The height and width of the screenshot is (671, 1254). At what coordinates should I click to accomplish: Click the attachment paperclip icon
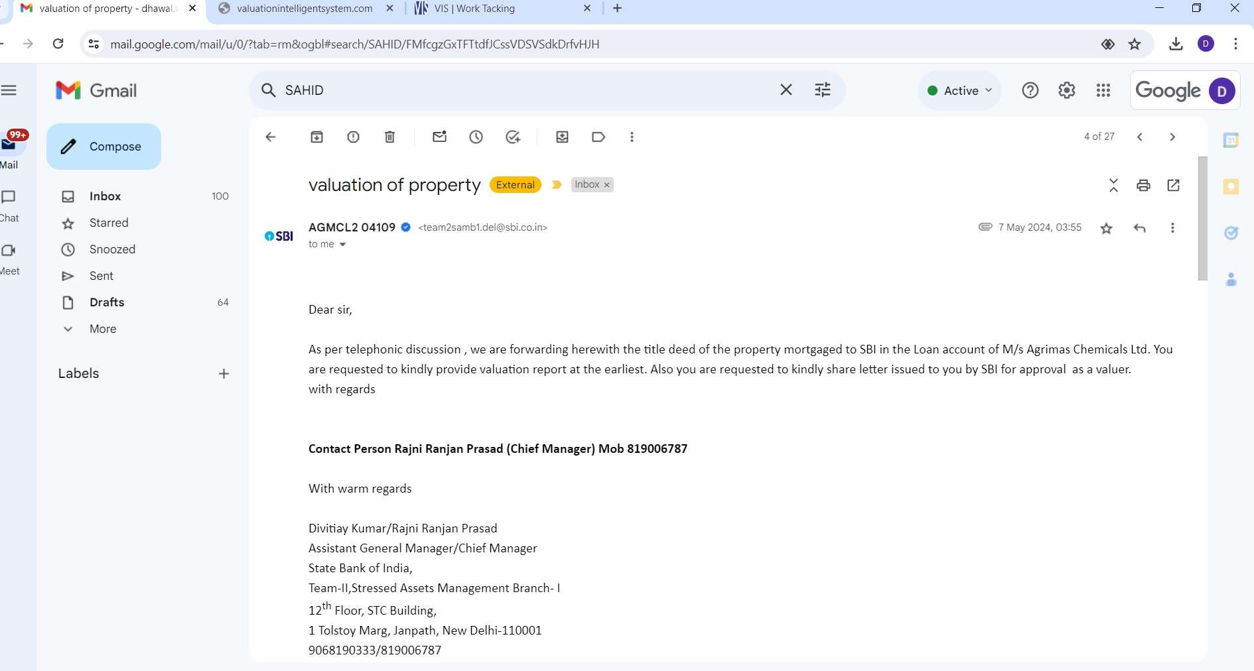pyautogui.click(x=985, y=227)
